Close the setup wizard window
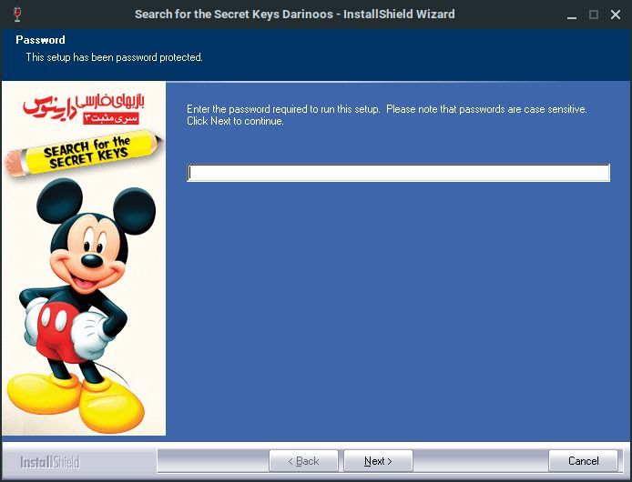 tap(615, 15)
